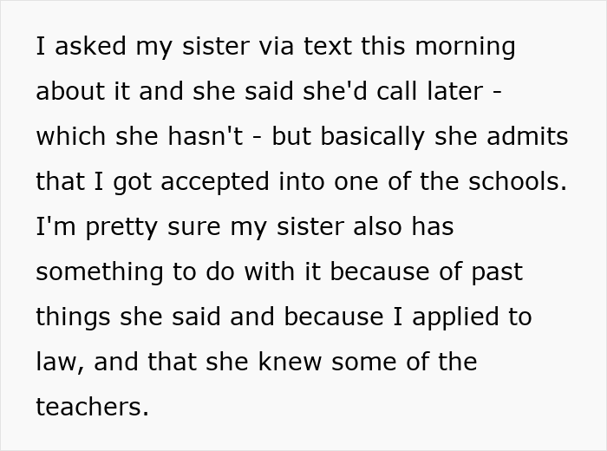Click the word "which" starting the third line

pyautogui.click(x=72, y=136)
